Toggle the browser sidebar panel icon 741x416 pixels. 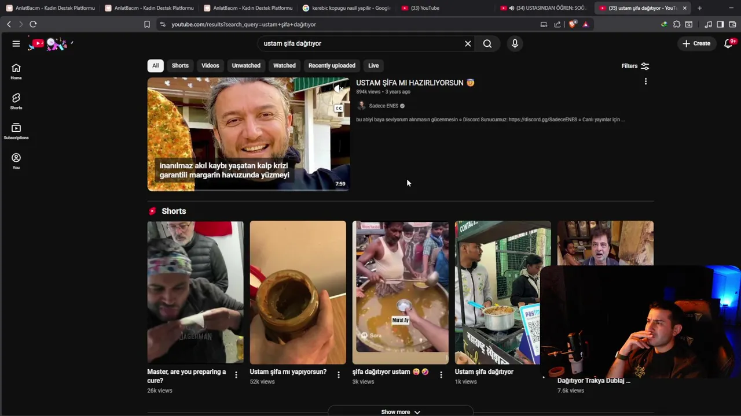pos(720,24)
